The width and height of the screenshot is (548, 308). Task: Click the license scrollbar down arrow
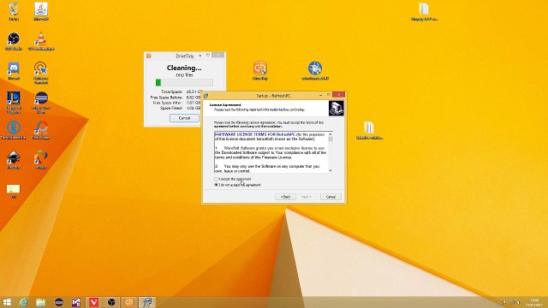tap(331, 170)
